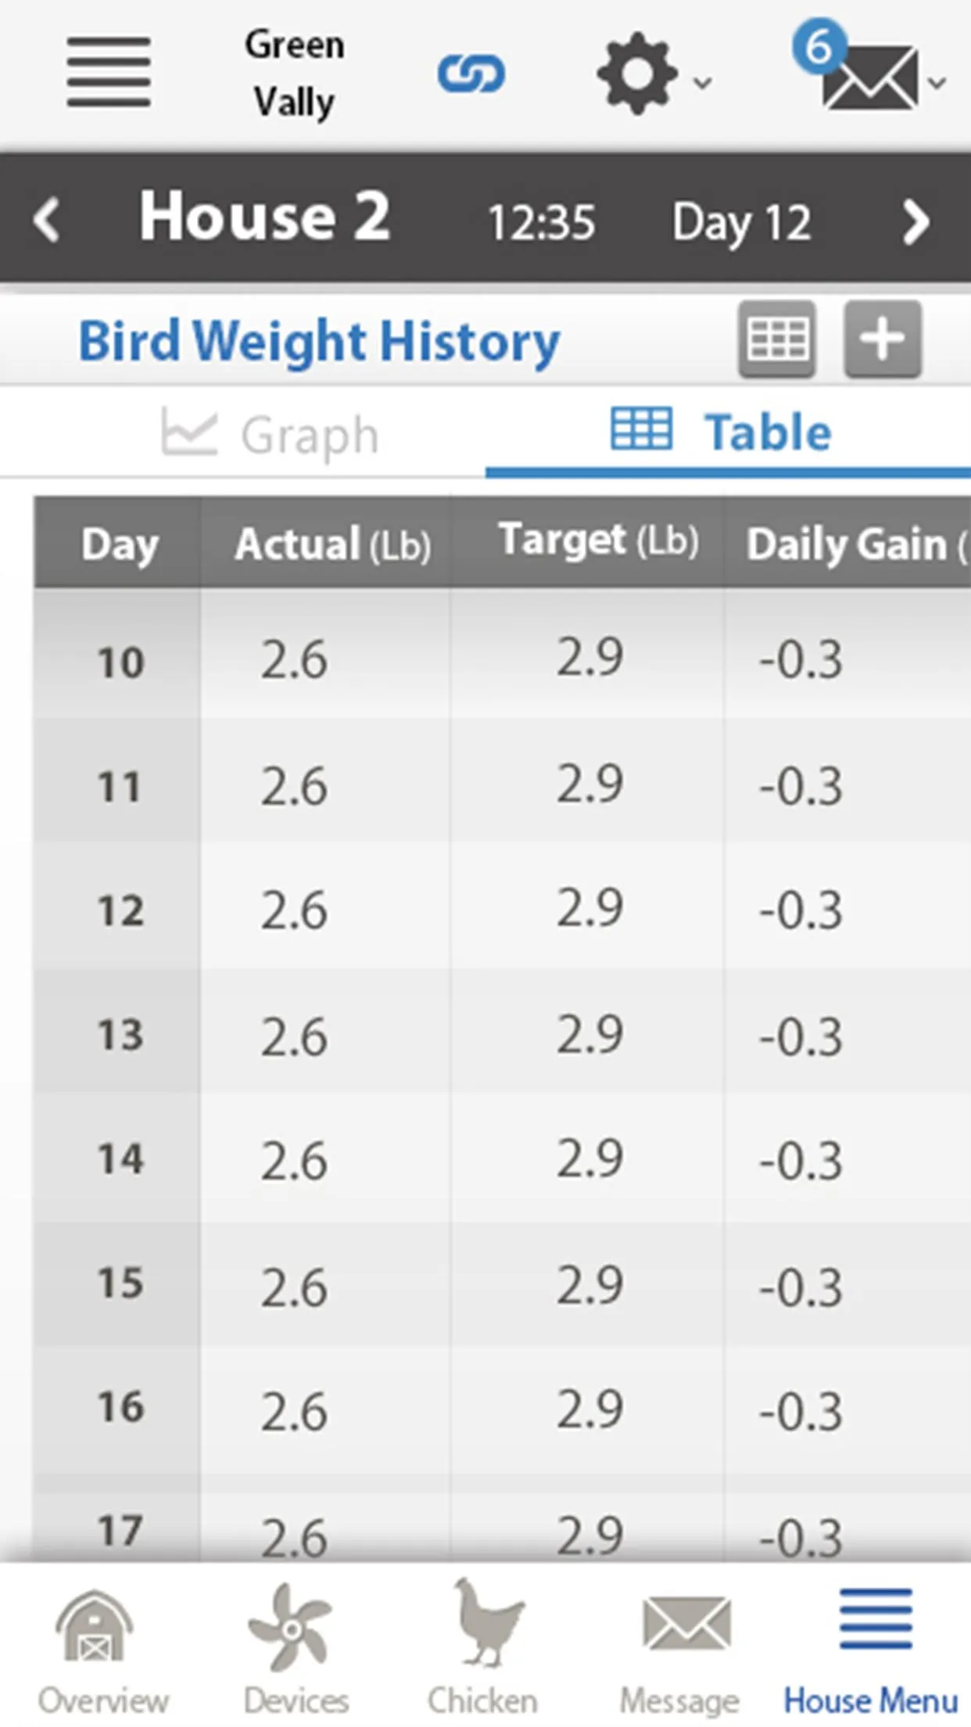
Task: Expand the settings gear dropdown arrow
Action: point(703,81)
